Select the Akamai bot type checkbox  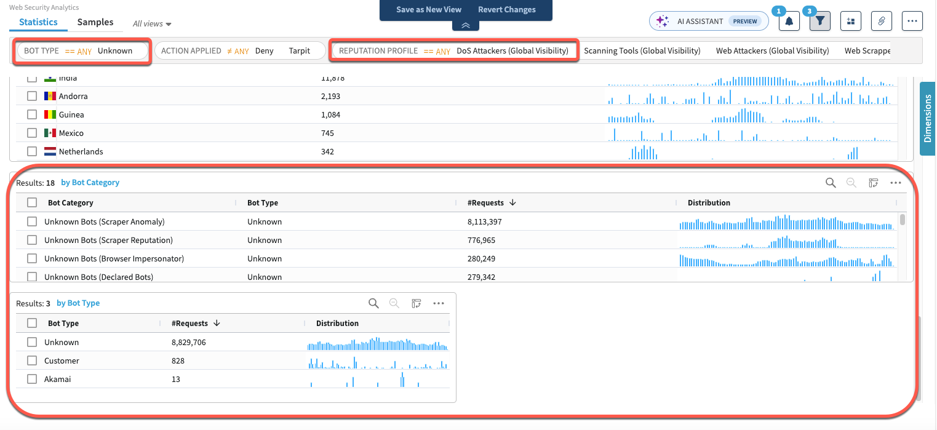(x=32, y=380)
